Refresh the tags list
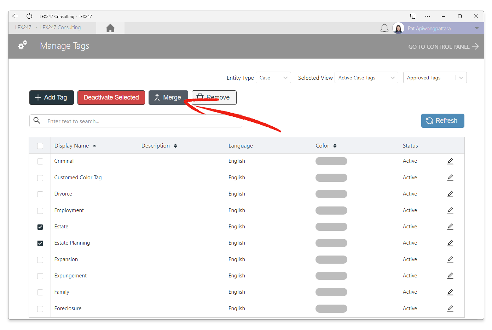This screenshot has height=330, width=492. (x=442, y=121)
